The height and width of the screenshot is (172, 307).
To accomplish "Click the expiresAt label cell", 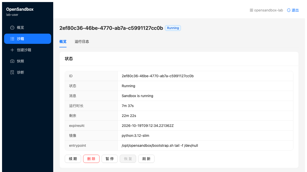I will [91, 126].
